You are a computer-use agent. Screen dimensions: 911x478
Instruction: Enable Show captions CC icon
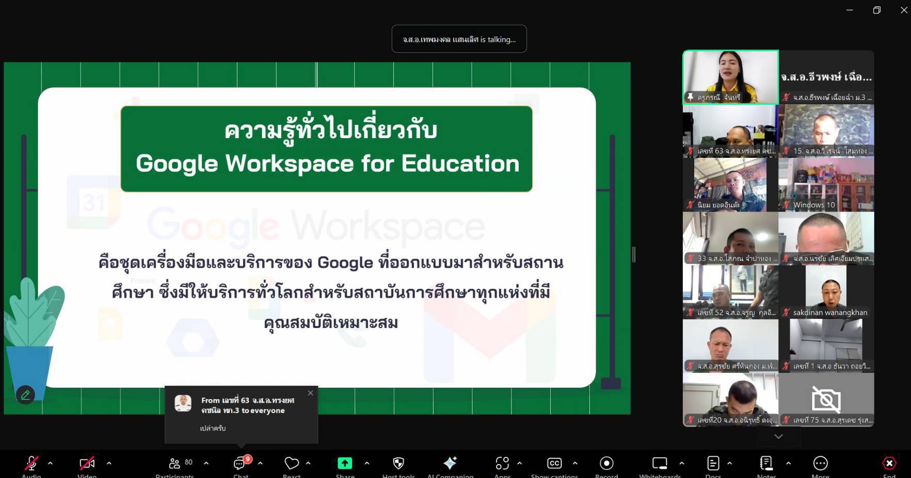click(554, 463)
